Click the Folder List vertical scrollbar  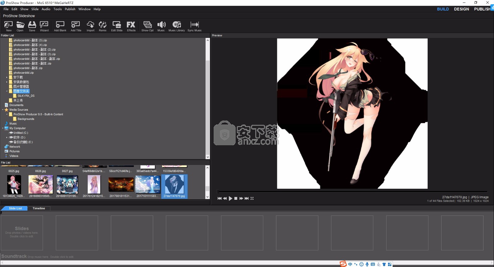(207, 98)
